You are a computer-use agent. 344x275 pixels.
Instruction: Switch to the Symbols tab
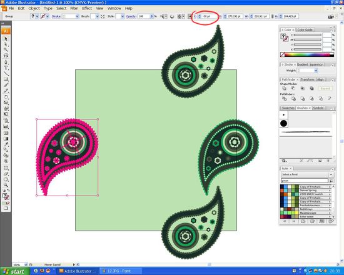(x=318, y=108)
